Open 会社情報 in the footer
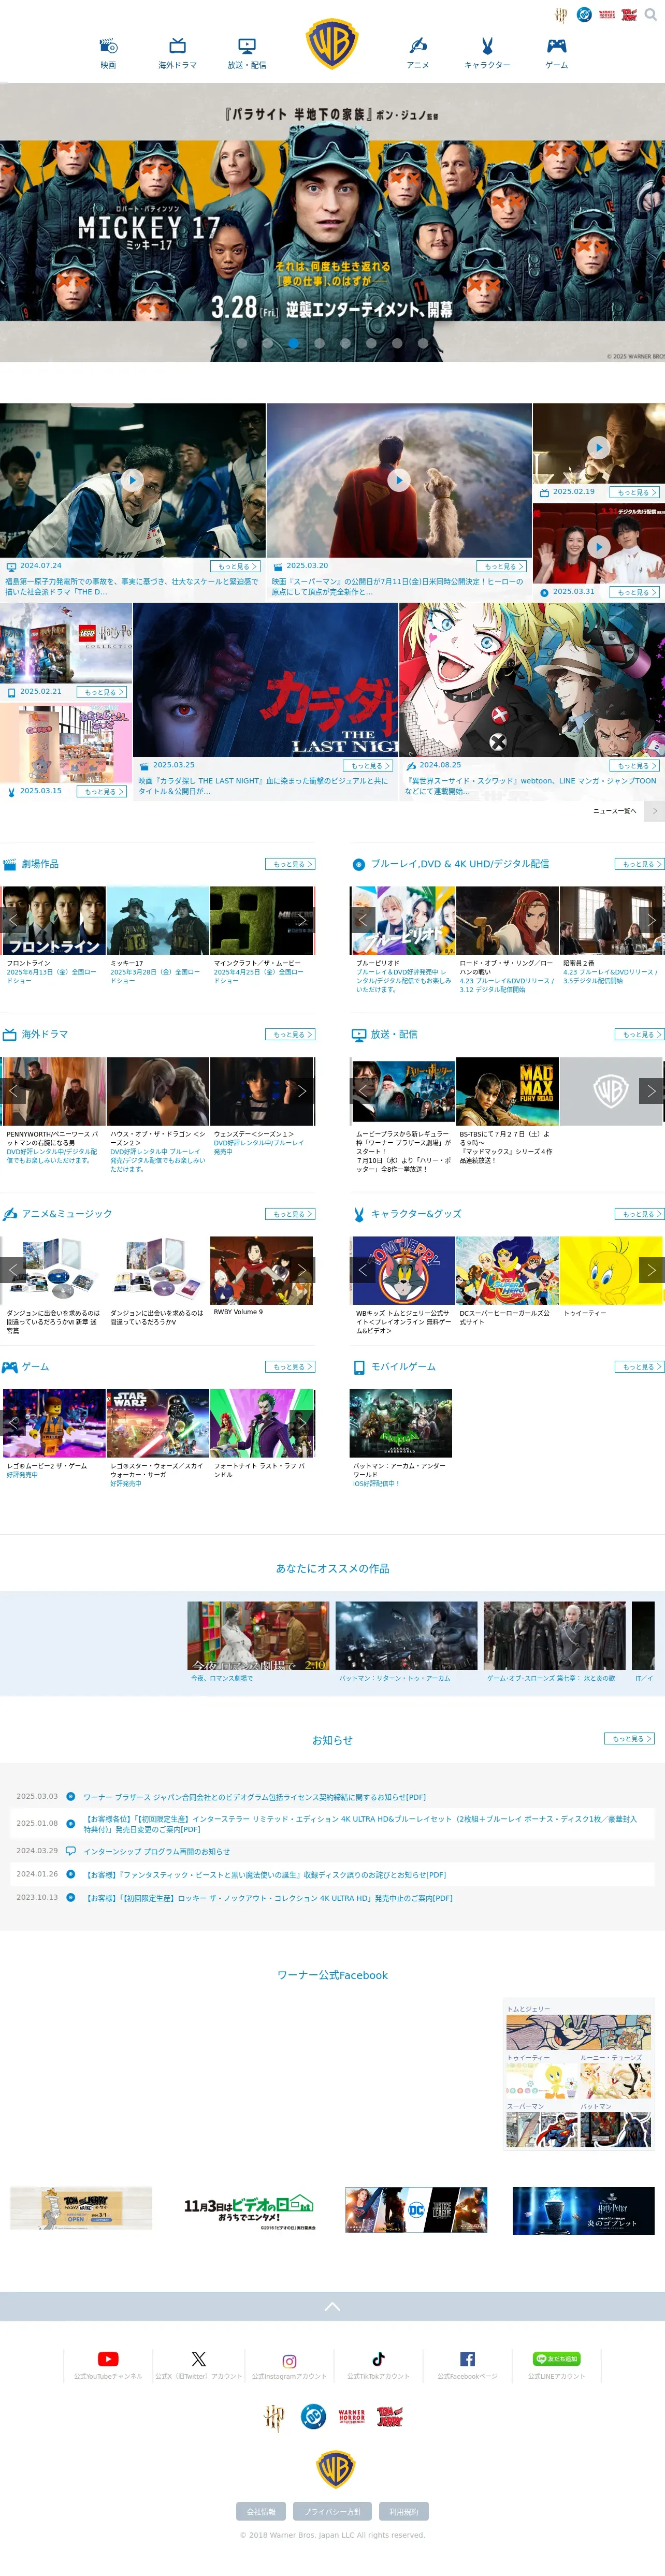Screen dimensions: 665x2576 point(261,2511)
